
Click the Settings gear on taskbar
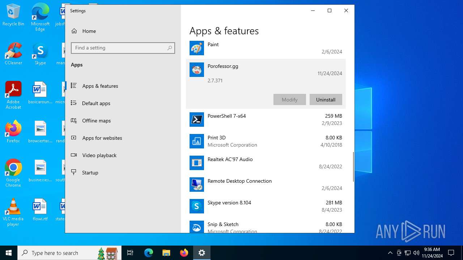coord(202,253)
